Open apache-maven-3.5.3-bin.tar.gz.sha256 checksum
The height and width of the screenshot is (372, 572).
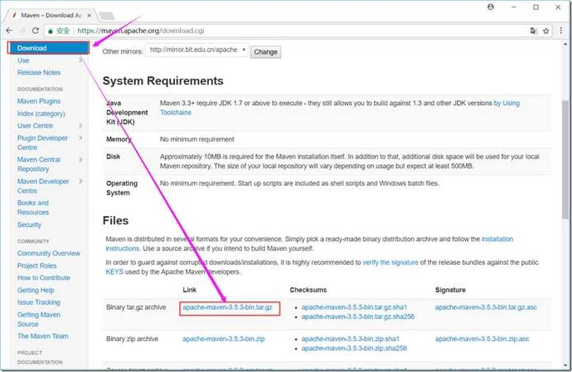coord(358,316)
